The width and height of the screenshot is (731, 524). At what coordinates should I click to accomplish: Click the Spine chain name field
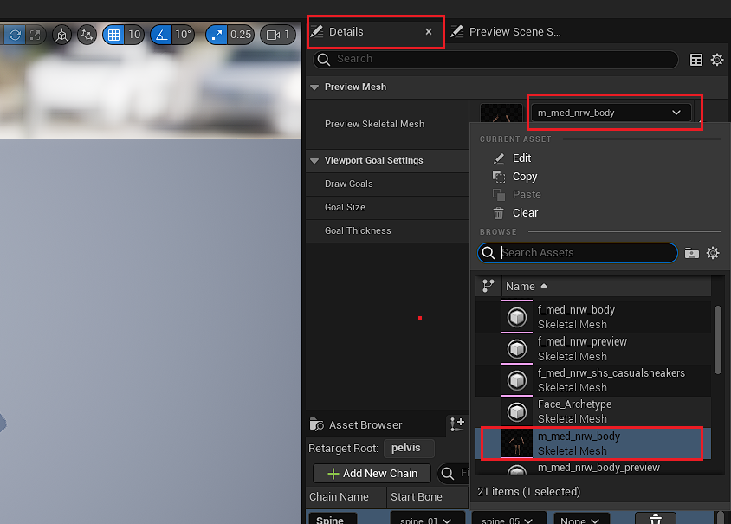coord(333,519)
